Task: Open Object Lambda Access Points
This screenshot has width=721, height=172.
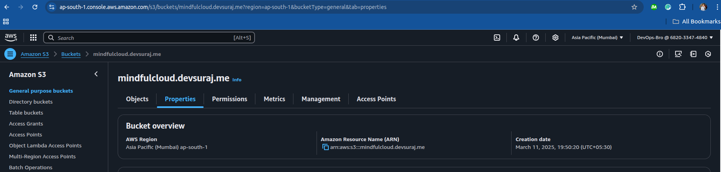Action: click(45, 145)
